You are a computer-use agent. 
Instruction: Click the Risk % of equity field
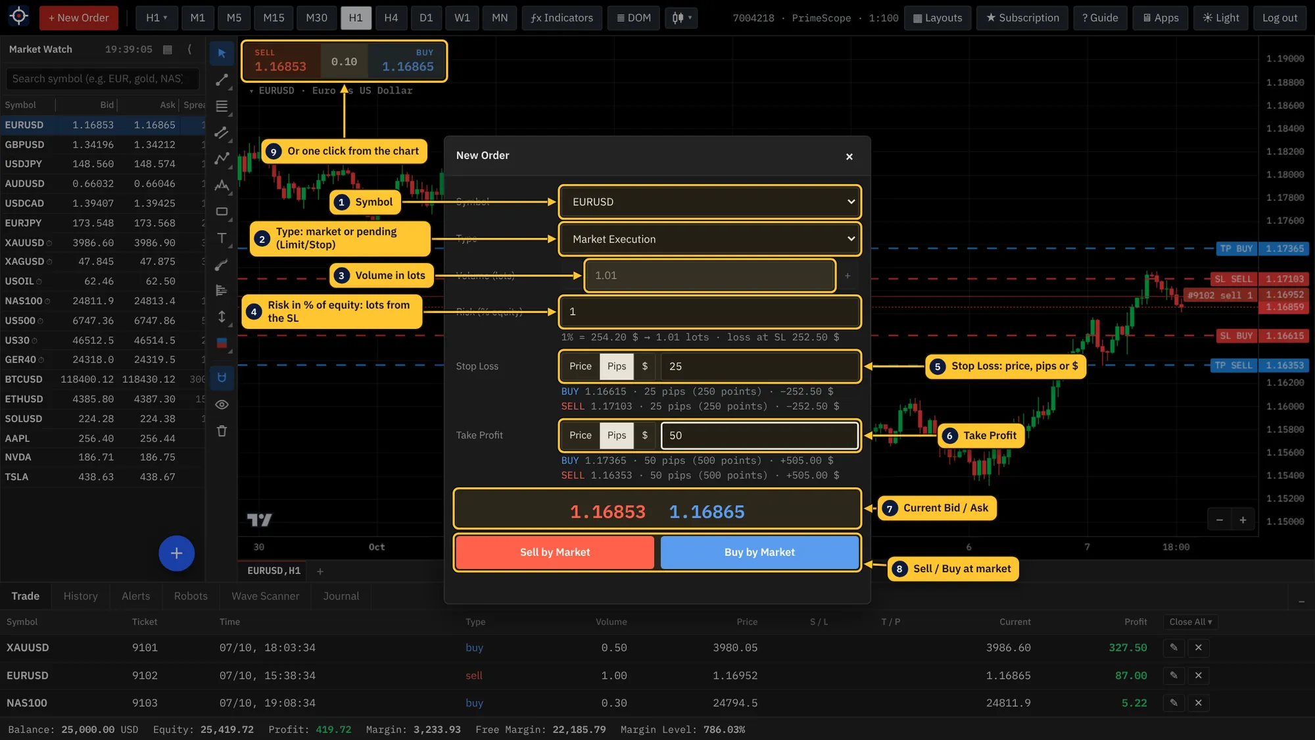pyautogui.click(x=710, y=312)
